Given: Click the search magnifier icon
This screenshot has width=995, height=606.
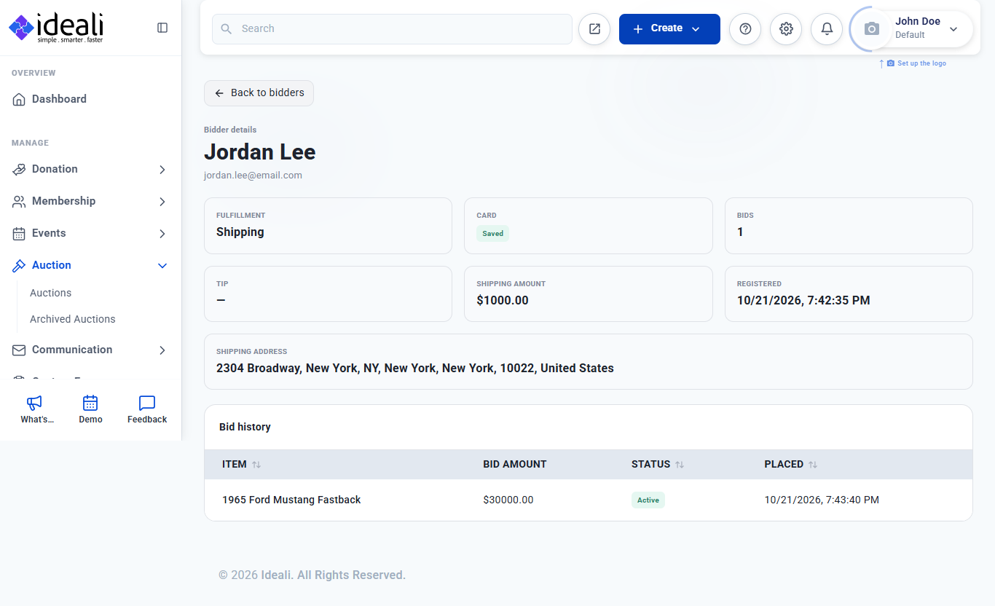Looking at the screenshot, I should (227, 29).
